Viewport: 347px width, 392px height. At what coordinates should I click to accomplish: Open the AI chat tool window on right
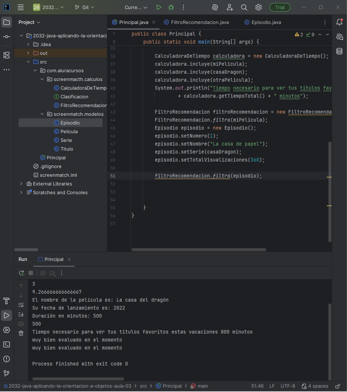click(339, 37)
